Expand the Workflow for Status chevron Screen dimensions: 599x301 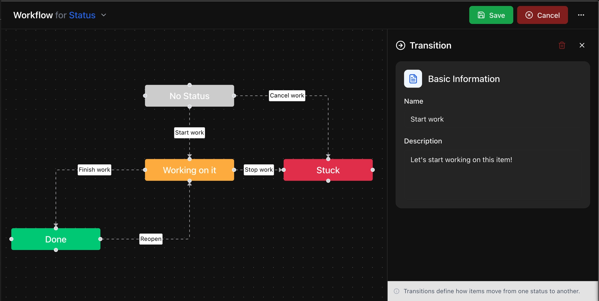tap(104, 15)
